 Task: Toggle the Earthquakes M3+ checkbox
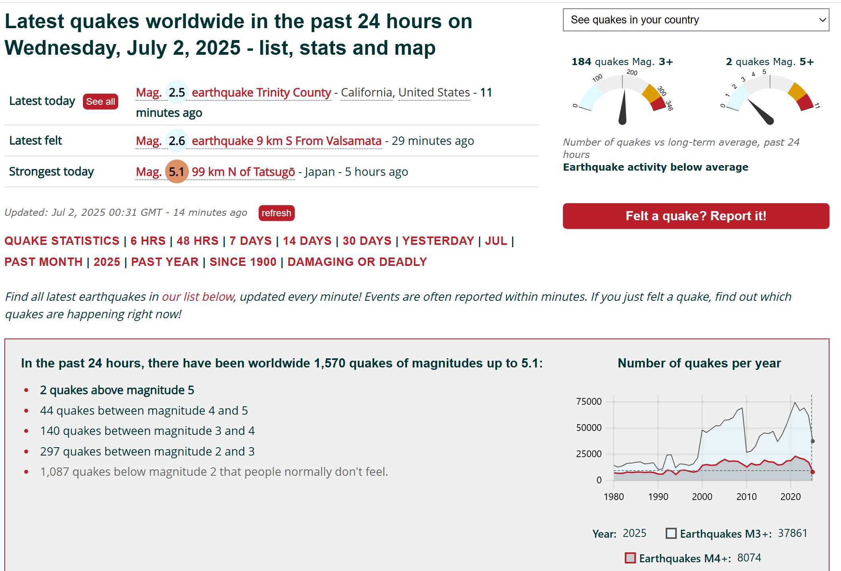point(671,533)
